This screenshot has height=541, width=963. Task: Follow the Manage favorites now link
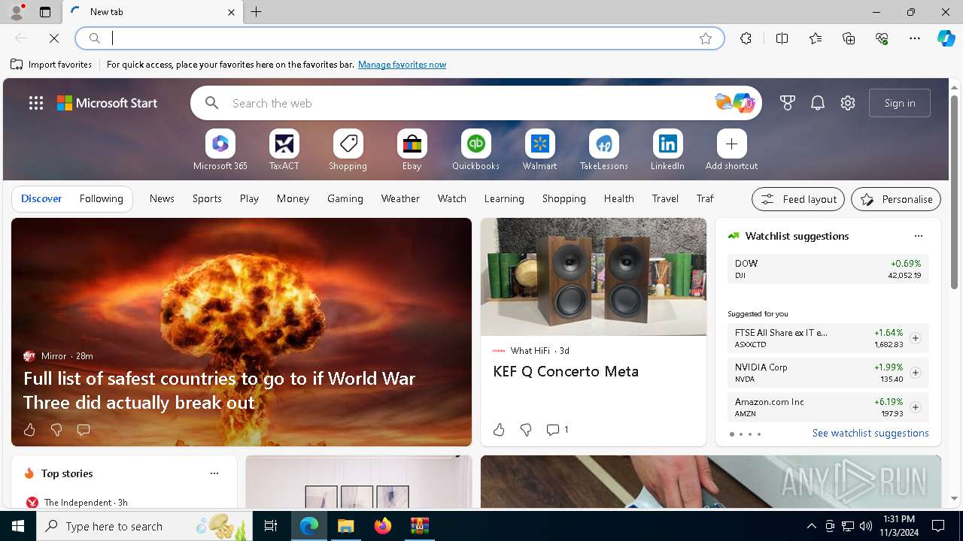pos(402,65)
